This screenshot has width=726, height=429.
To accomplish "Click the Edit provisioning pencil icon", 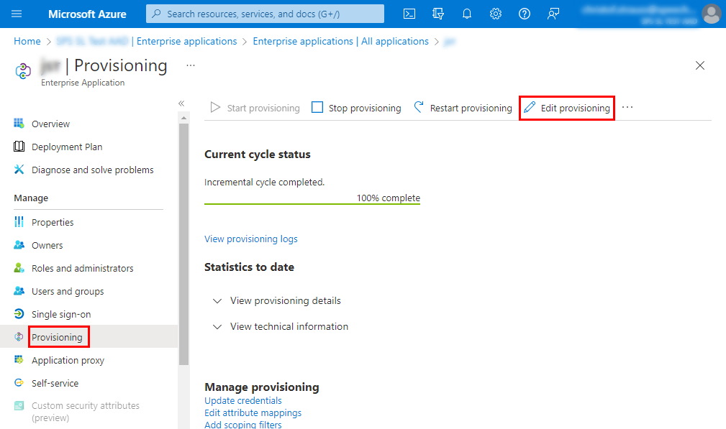I will pos(530,107).
